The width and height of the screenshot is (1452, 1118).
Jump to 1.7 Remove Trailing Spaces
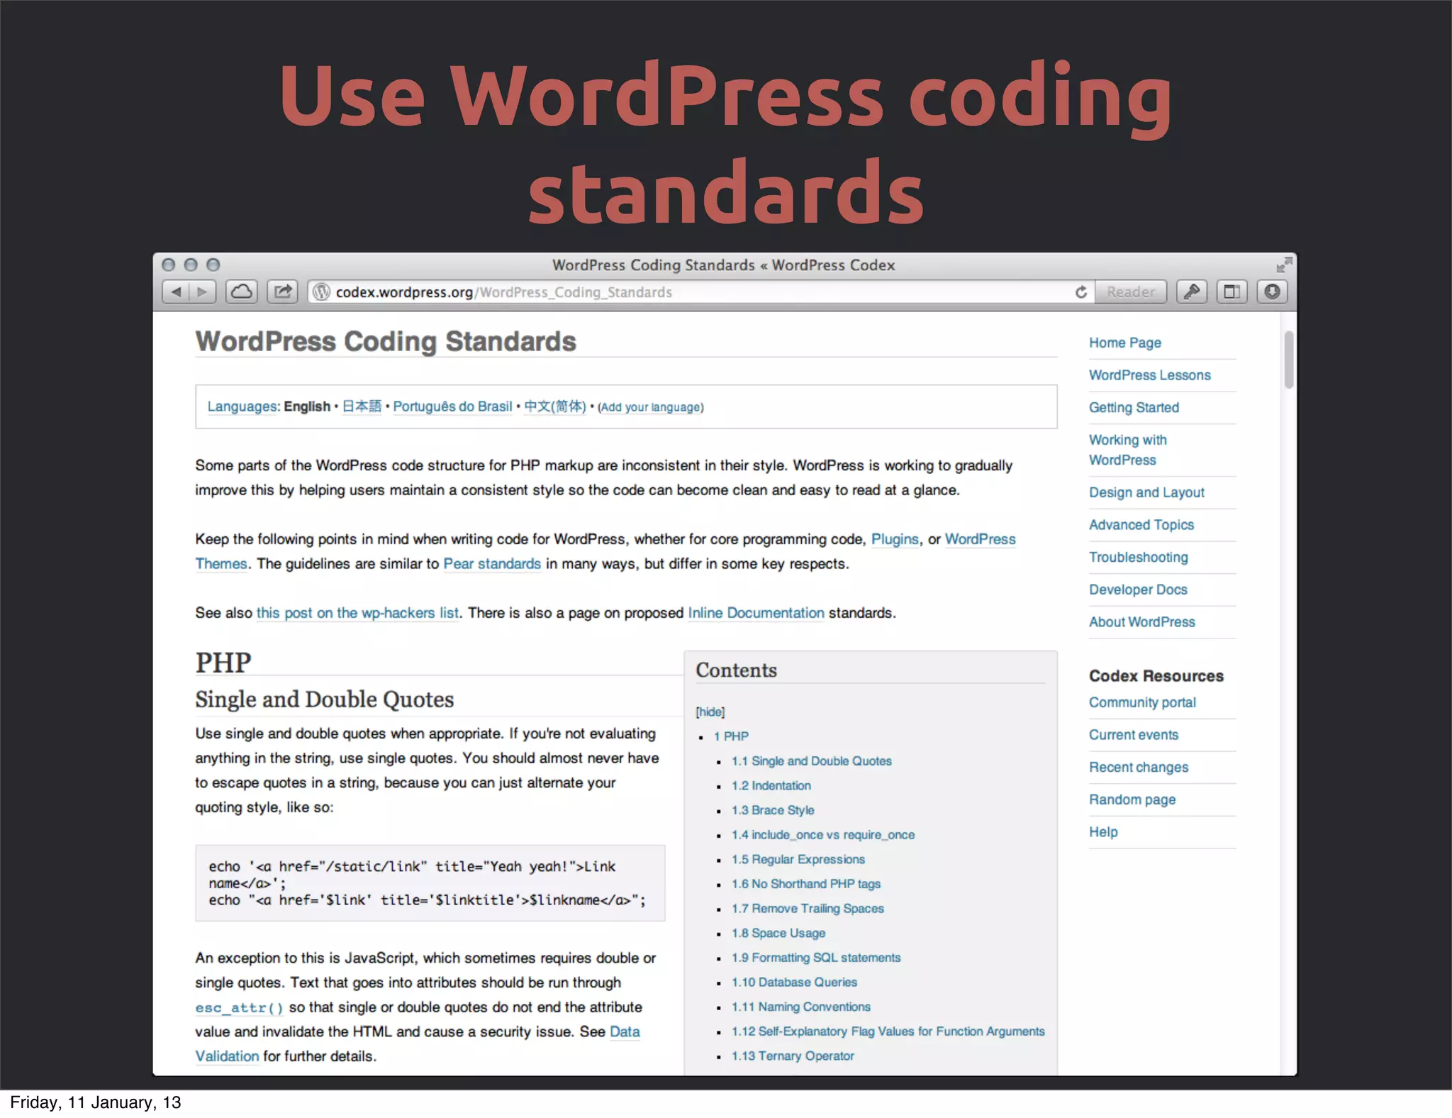(808, 909)
